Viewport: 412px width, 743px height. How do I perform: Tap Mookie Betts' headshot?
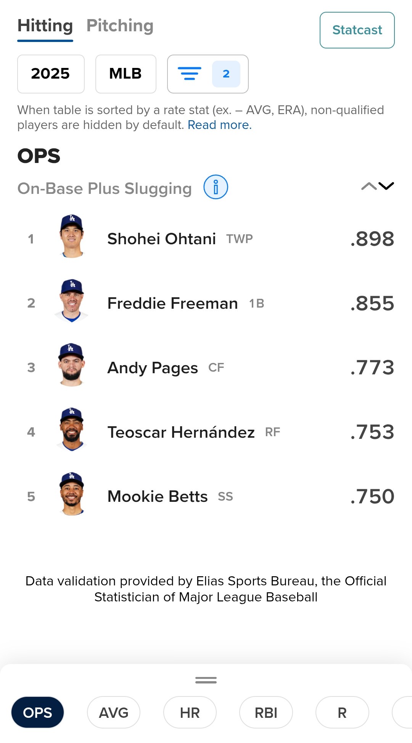point(72,494)
